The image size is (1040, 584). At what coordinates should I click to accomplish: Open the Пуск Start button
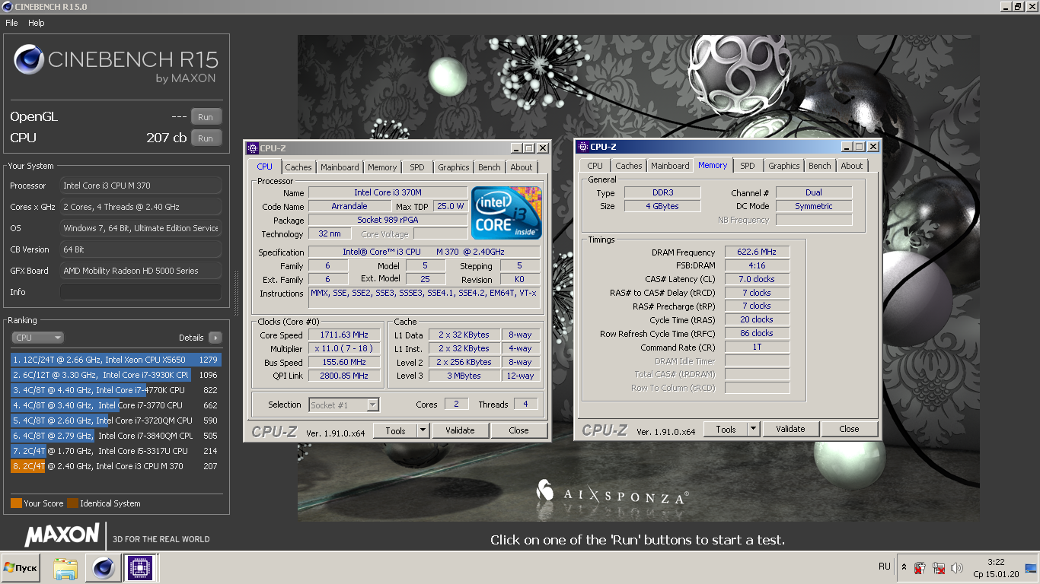[x=21, y=568]
